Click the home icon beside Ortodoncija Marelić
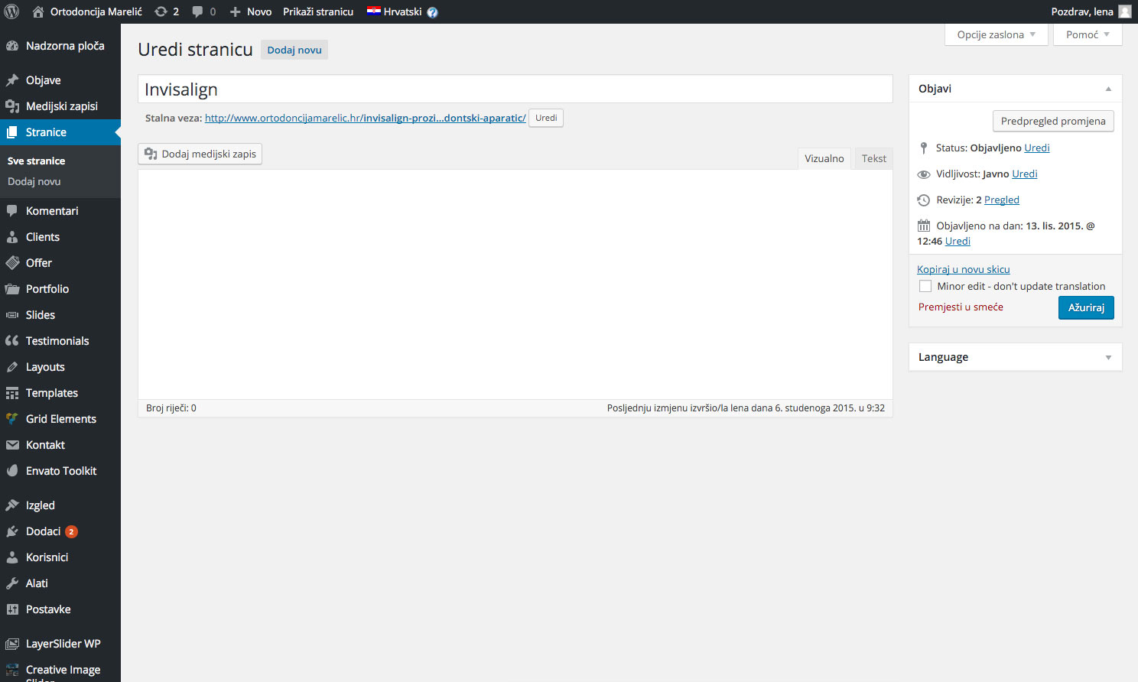This screenshot has width=1138, height=682. (x=38, y=11)
